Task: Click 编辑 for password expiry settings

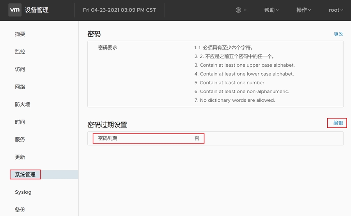Action: click(338, 123)
